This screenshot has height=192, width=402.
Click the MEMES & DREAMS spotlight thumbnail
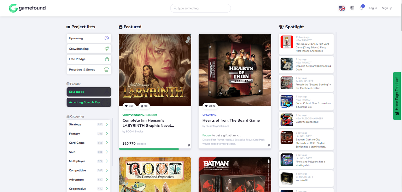(287, 42)
